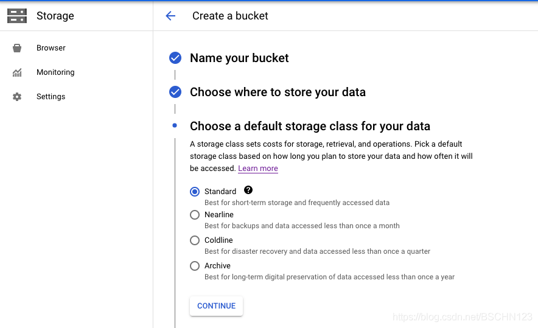Click the CONTINUE button
This screenshot has height=328, width=538.
coord(216,305)
